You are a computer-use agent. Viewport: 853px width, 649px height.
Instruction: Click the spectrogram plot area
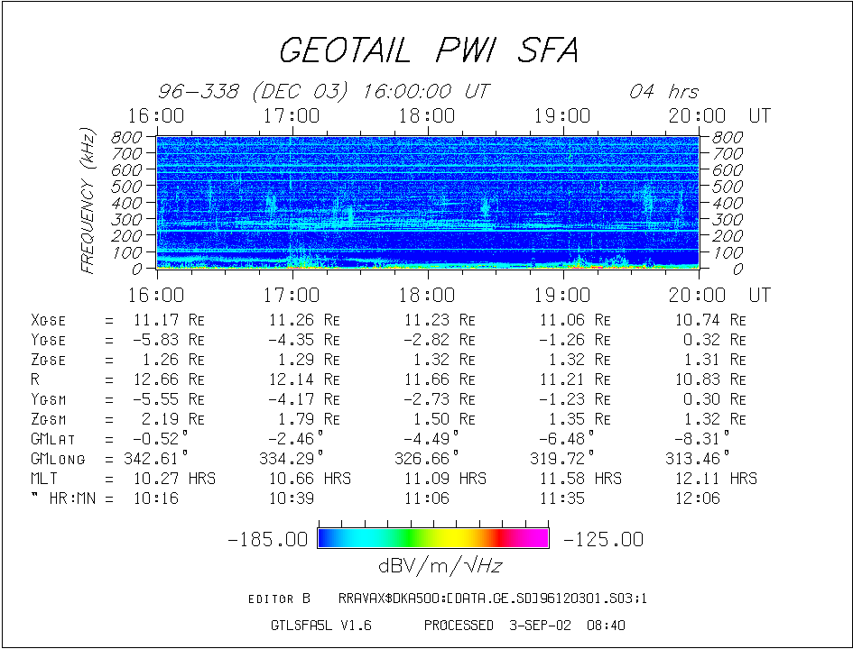(428, 202)
